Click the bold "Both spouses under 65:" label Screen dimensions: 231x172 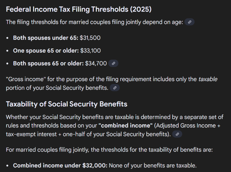point(46,38)
